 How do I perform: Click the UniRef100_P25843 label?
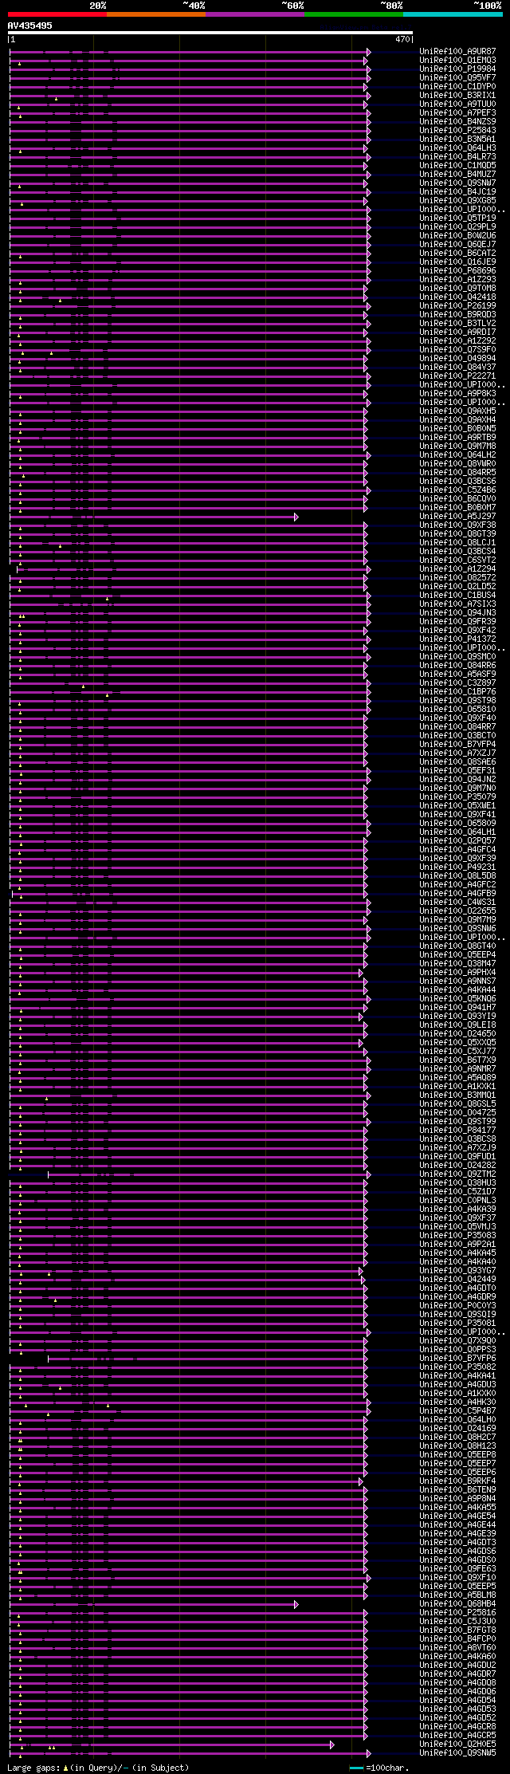457,131
